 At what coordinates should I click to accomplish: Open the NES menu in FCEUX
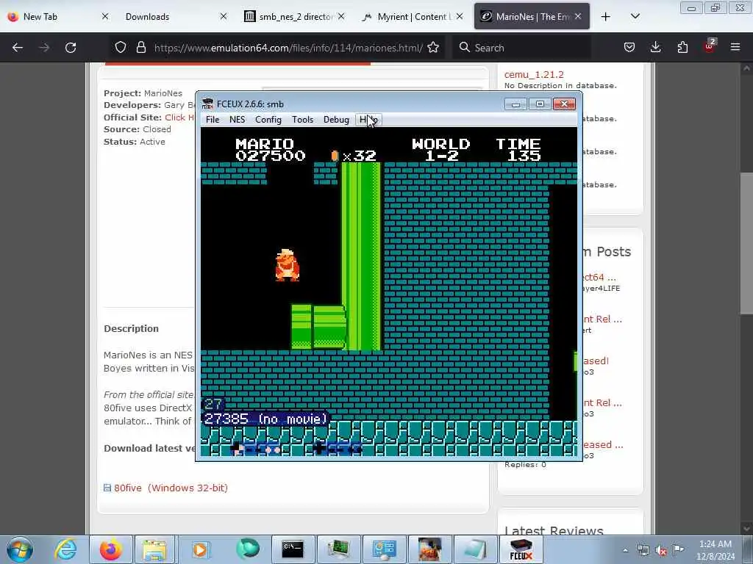(238, 120)
